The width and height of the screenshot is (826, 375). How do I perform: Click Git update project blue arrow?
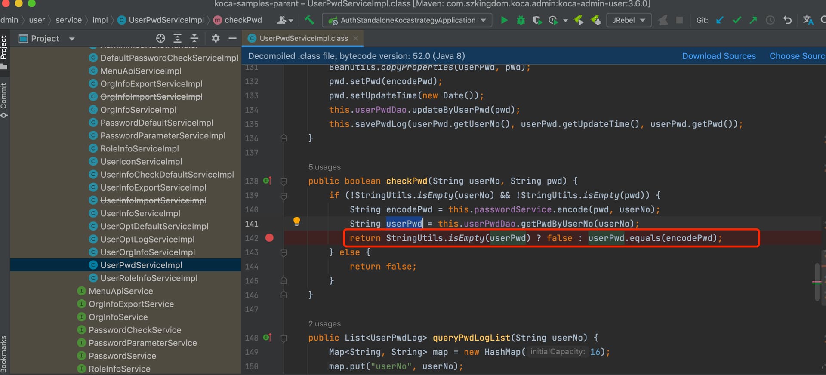tap(720, 20)
